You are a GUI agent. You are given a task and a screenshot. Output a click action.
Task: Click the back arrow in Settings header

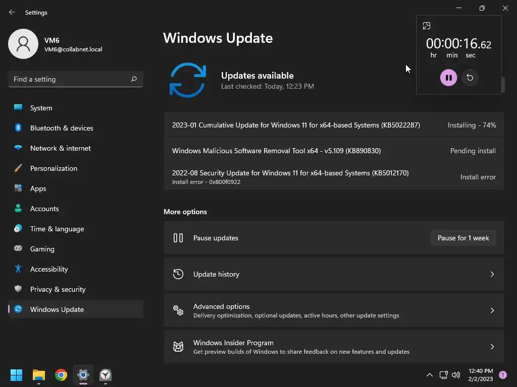point(12,12)
